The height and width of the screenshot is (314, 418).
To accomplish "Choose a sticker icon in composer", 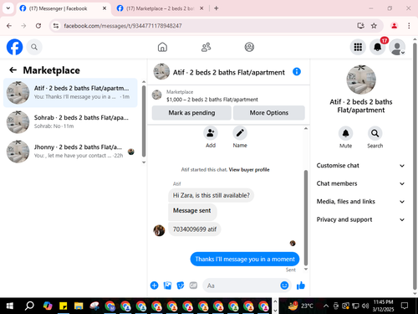I will pyautogui.click(x=181, y=286).
